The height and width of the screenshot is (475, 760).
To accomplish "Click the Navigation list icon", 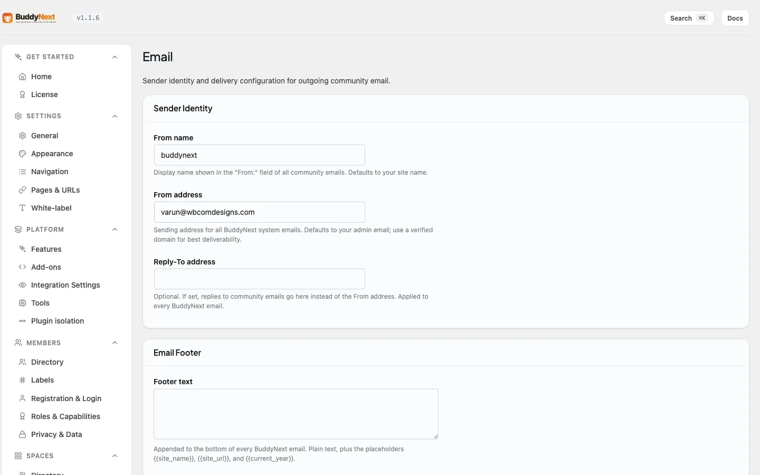I will point(22,172).
